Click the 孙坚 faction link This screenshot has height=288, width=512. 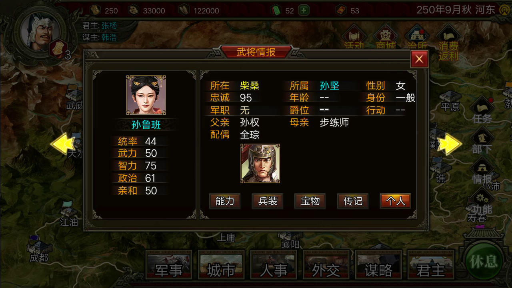click(330, 86)
